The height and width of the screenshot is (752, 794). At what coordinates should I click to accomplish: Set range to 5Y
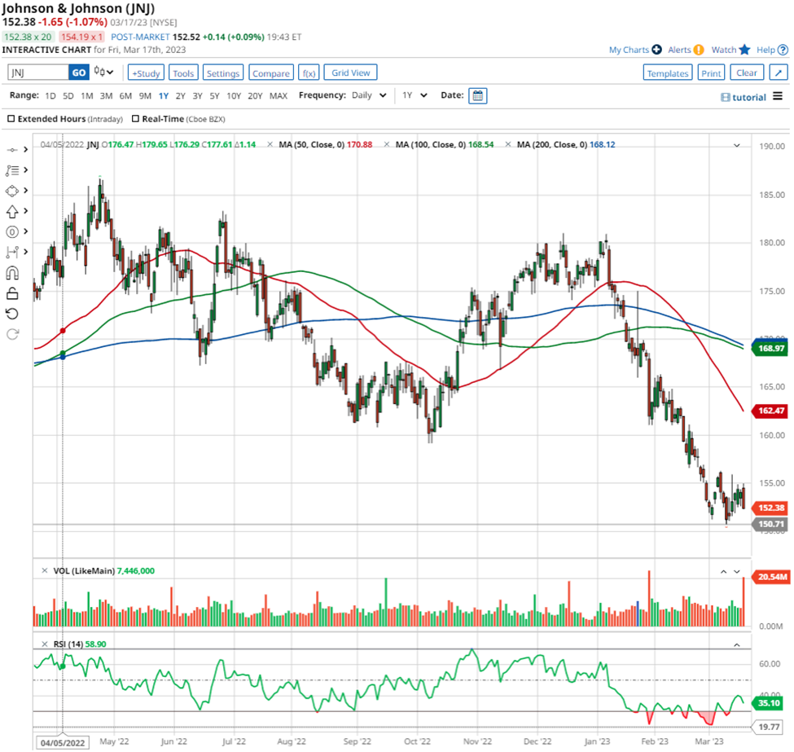click(x=214, y=96)
